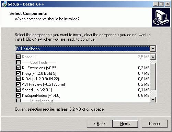Open the Full installation dropdown arrow
Screen dimensions: 172x132
(x=153, y=49)
